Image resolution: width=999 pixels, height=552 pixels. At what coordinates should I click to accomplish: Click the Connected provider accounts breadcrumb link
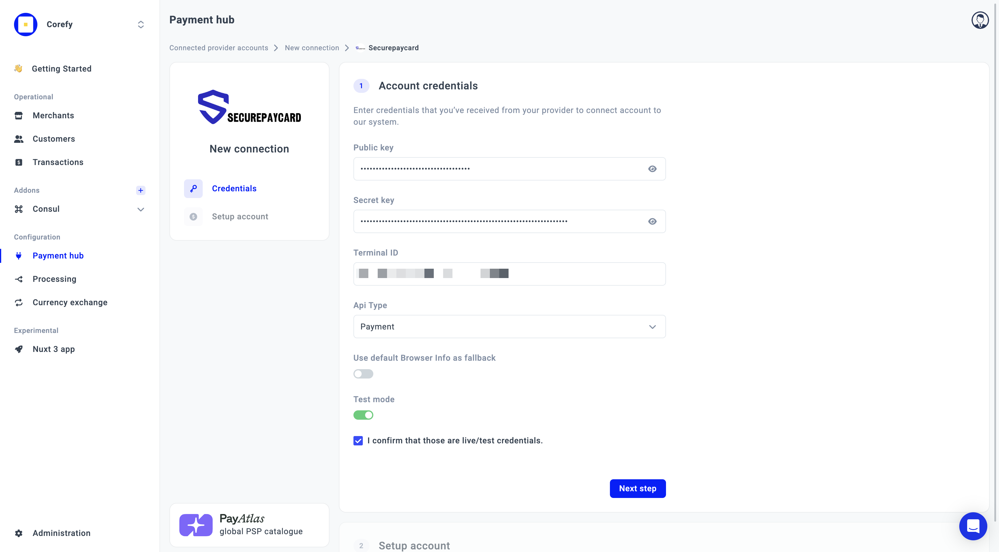click(x=219, y=48)
